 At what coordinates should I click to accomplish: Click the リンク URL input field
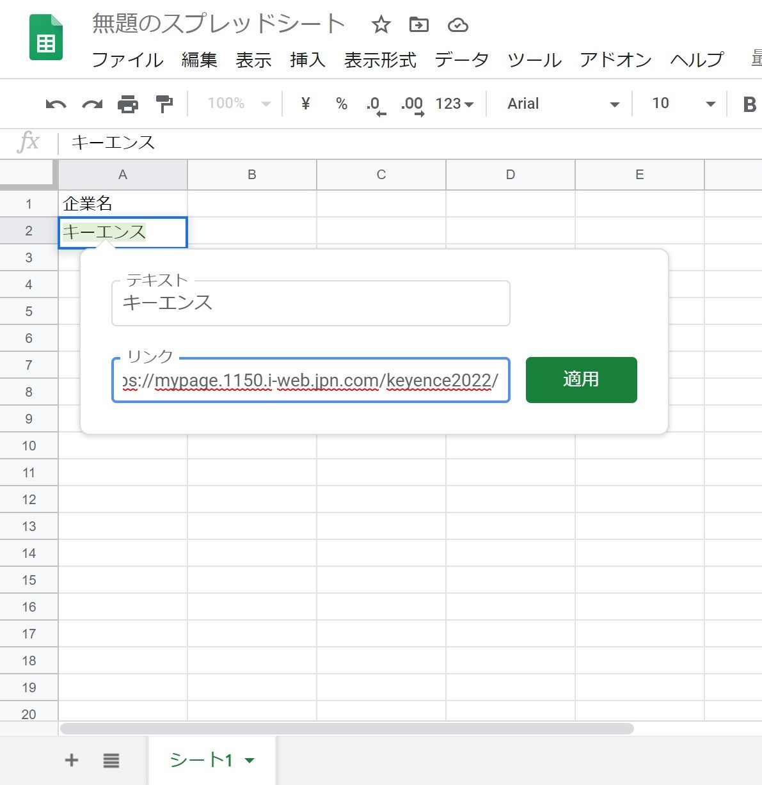tap(311, 380)
